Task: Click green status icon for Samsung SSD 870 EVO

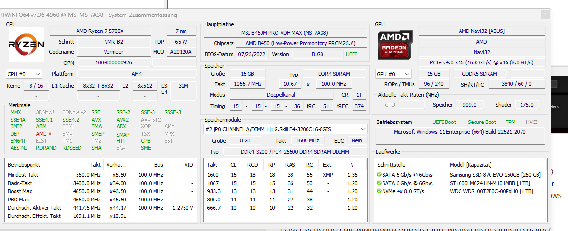Action: coord(379,175)
